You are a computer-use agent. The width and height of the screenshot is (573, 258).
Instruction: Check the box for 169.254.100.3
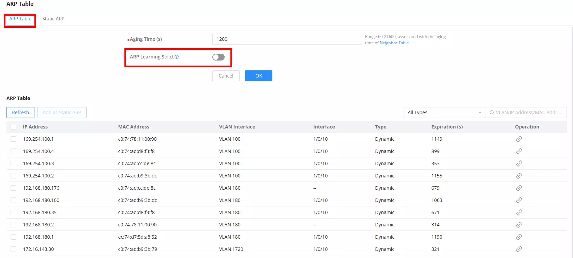coord(13,164)
